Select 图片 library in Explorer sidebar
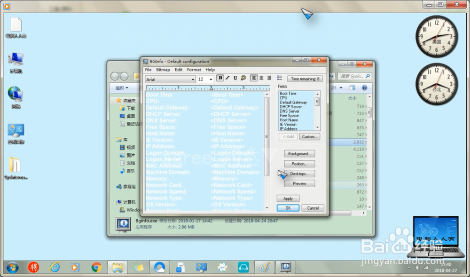The height and width of the screenshot is (277, 470). pos(128,155)
